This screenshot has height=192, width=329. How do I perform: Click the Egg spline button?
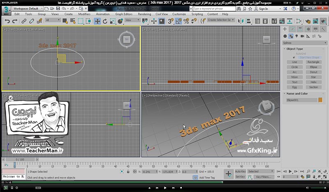(294, 87)
